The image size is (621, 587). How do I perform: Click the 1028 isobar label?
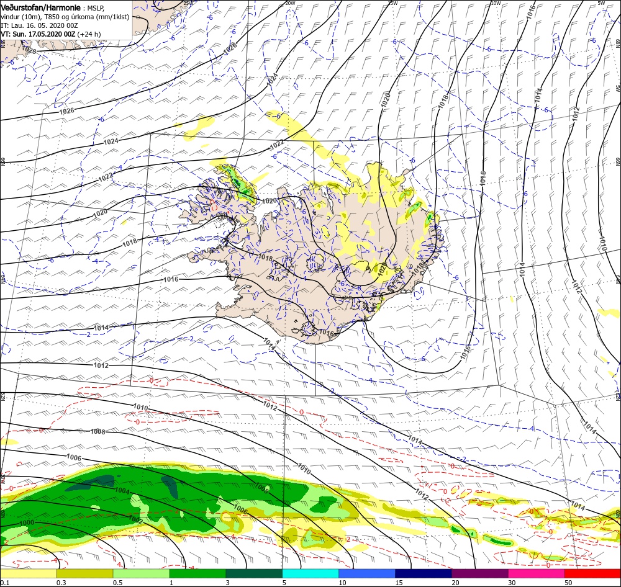(x=29, y=50)
